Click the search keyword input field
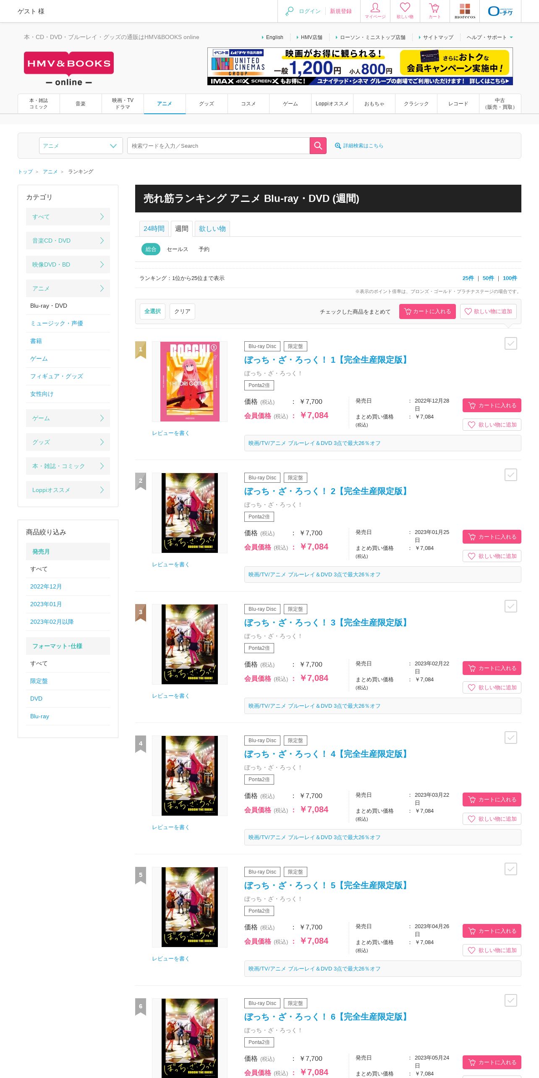 point(218,146)
